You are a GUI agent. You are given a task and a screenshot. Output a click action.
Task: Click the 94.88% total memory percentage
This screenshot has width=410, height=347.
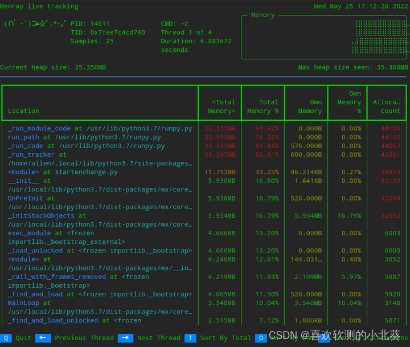(267, 146)
